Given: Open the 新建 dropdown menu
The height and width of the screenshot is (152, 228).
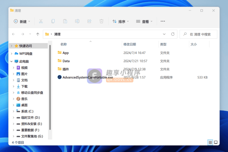Looking at the screenshot, I should (22, 21).
